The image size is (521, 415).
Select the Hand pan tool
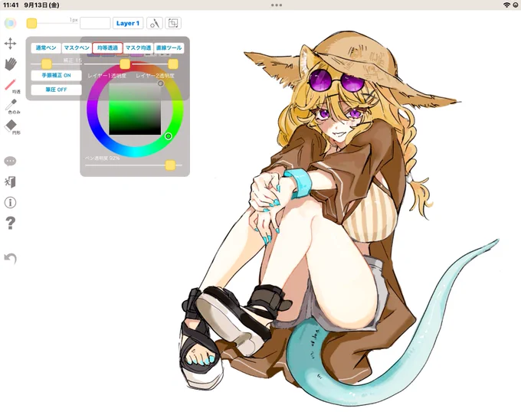pos(11,64)
